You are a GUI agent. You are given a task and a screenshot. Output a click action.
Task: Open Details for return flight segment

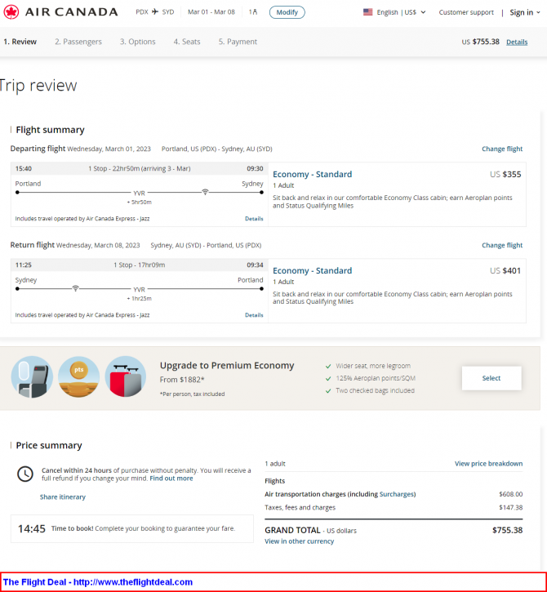(254, 315)
